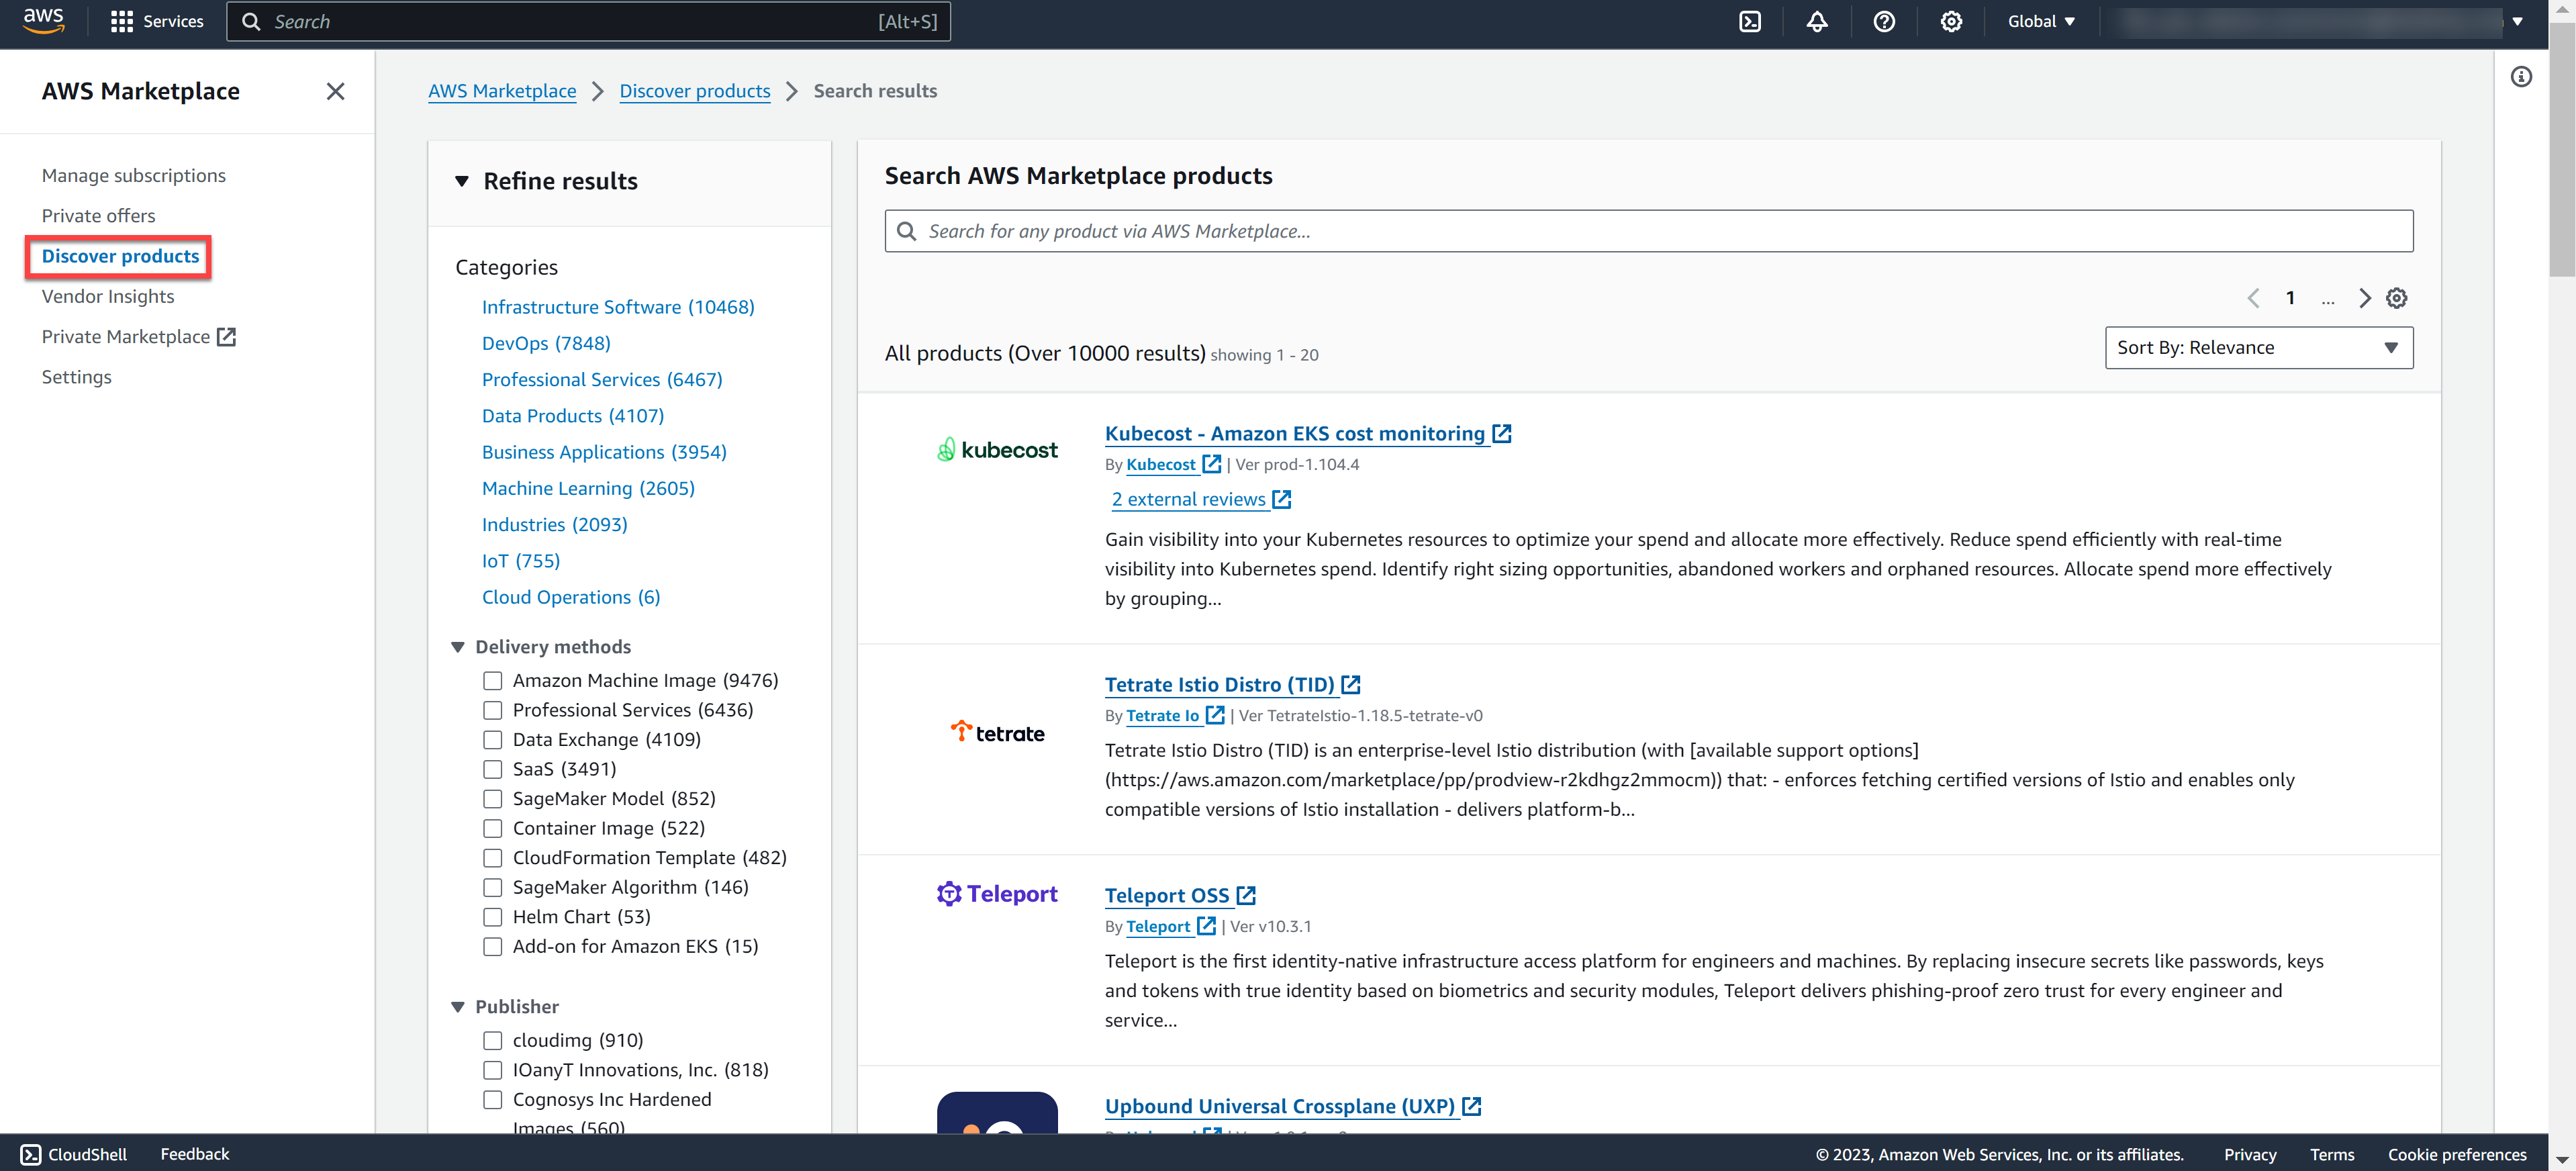The image size is (2576, 1171).
Task: Open the Sort By Relevance dropdown
Action: point(2259,347)
